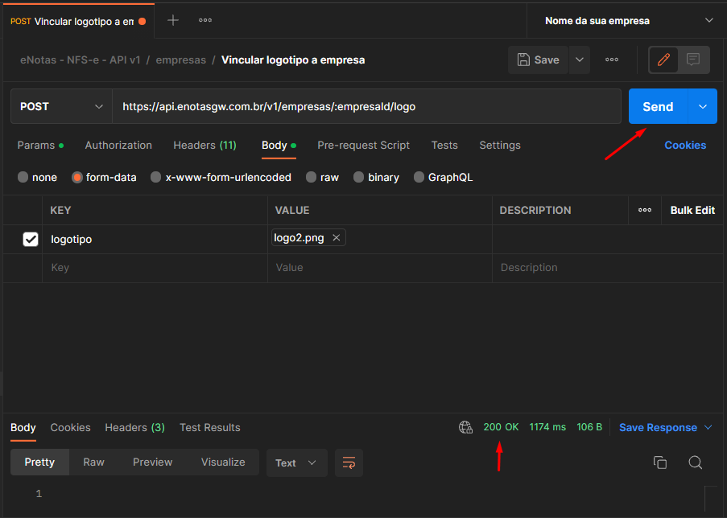Expand the Send options arrow
Image resolution: width=727 pixels, height=518 pixels.
702,106
